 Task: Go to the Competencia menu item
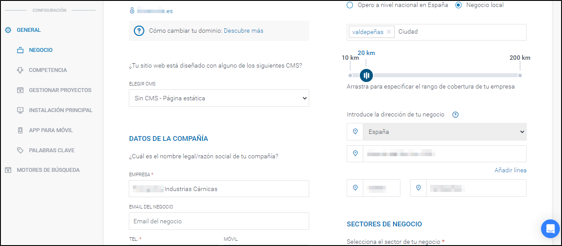[48, 70]
